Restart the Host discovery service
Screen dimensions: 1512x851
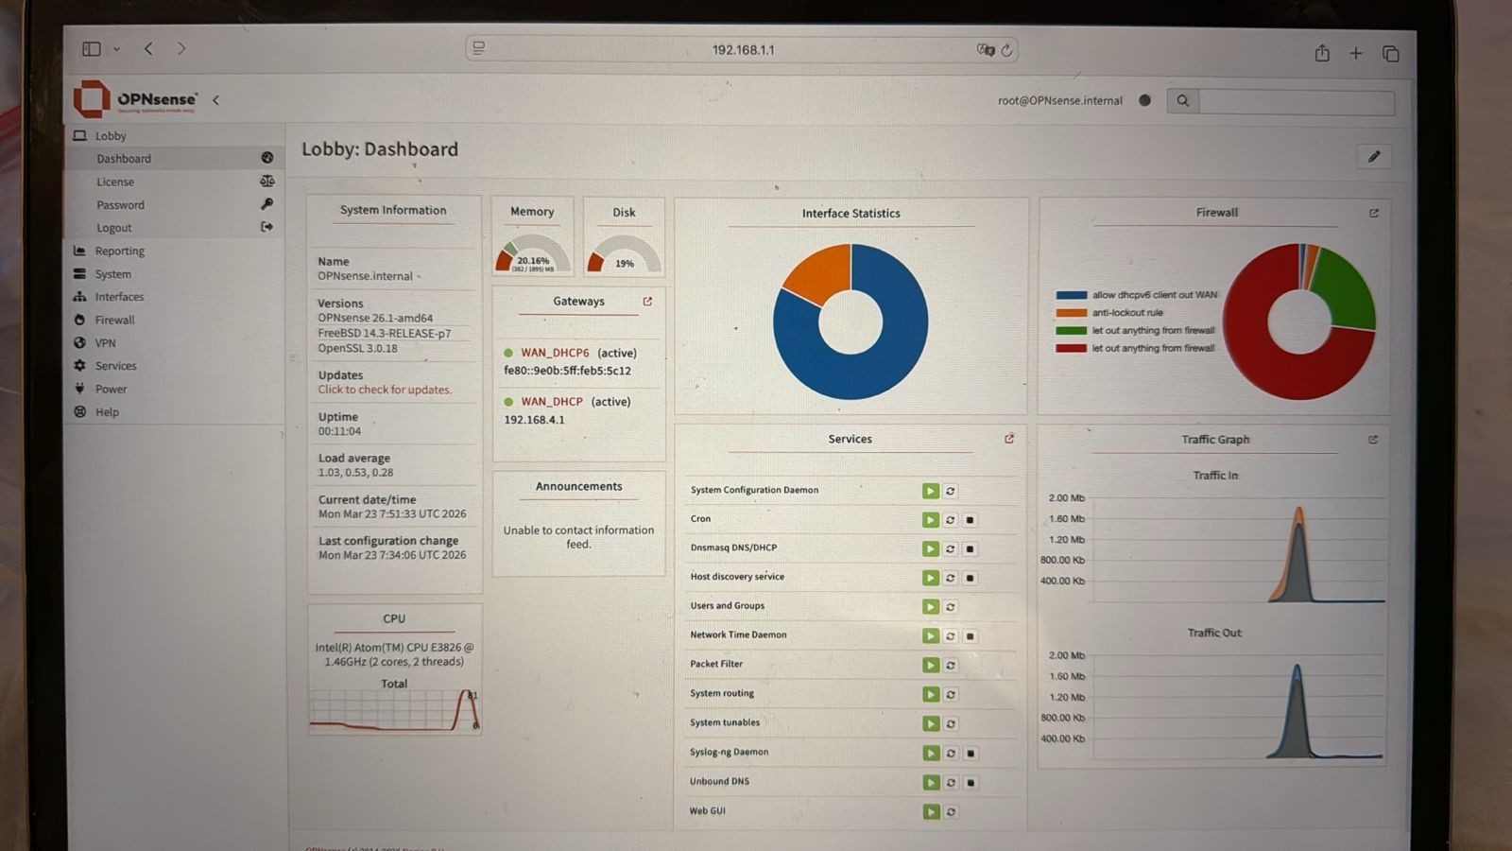pyautogui.click(x=951, y=578)
